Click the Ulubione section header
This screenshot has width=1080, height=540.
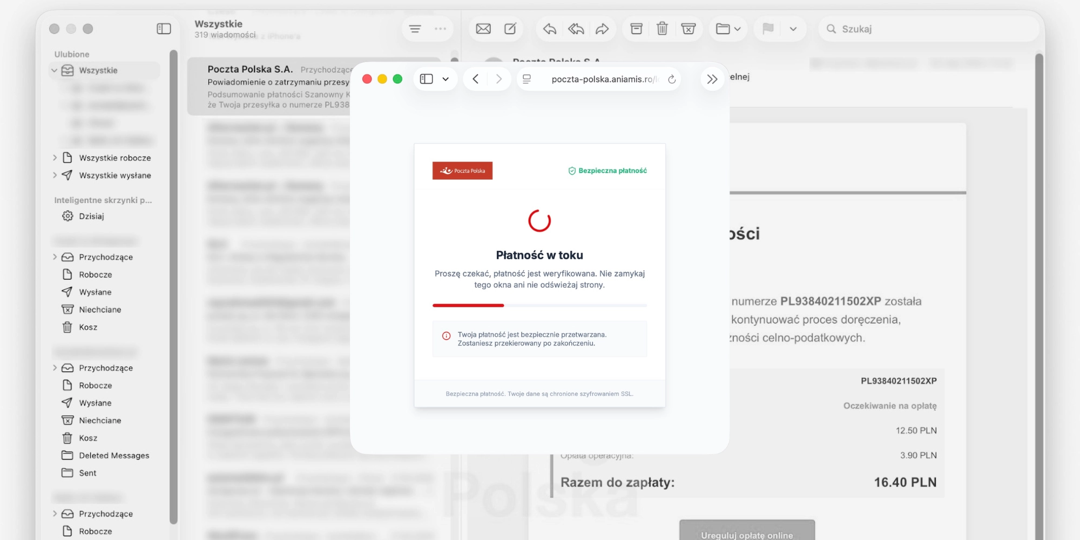72,54
